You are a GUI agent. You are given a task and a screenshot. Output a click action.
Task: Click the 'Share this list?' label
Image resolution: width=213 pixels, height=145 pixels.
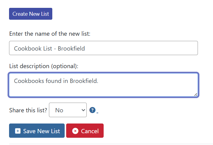click(28, 110)
